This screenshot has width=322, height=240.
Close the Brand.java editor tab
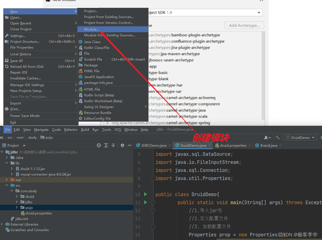coord(280,145)
